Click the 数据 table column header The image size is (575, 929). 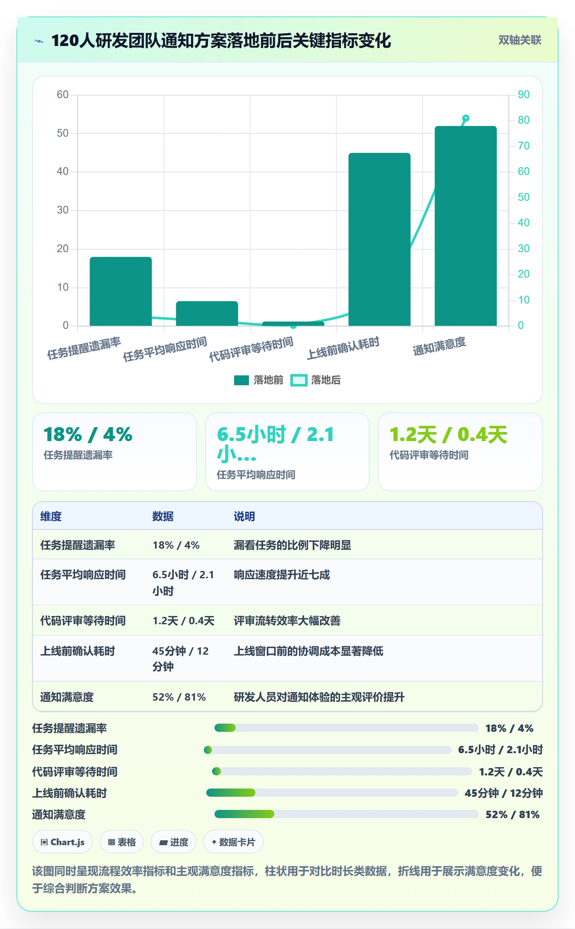[163, 516]
